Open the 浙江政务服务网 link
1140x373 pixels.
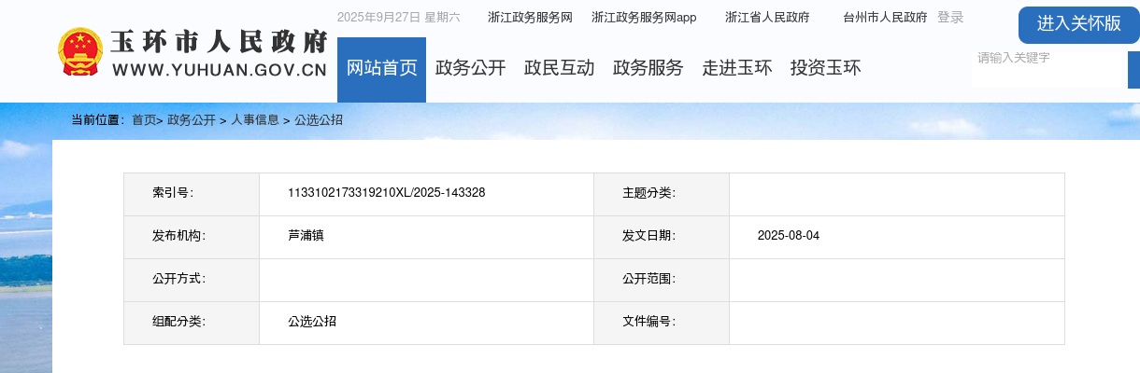point(530,18)
